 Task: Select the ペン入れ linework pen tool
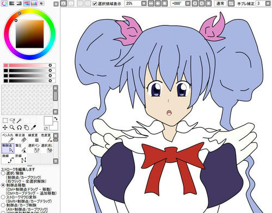coord(8,138)
